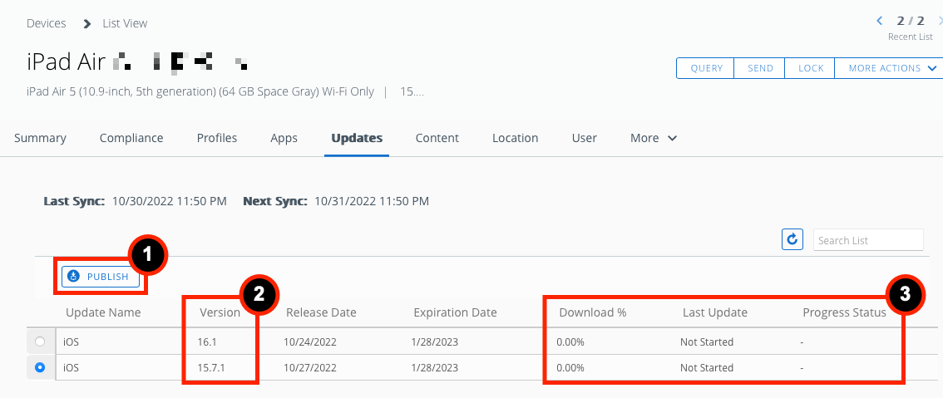Open the Content tab

pyautogui.click(x=437, y=138)
